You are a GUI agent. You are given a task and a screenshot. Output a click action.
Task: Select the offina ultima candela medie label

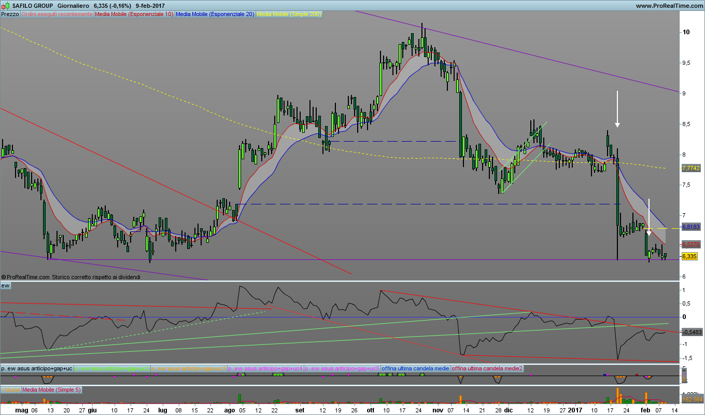(x=415, y=368)
